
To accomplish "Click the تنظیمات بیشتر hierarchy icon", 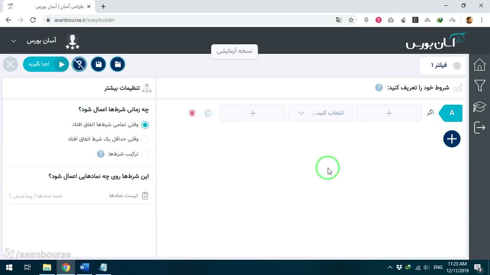I will pos(147,88).
